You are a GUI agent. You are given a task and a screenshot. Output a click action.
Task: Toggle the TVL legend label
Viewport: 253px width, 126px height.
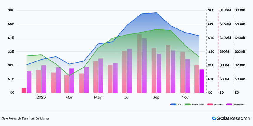point(179,105)
